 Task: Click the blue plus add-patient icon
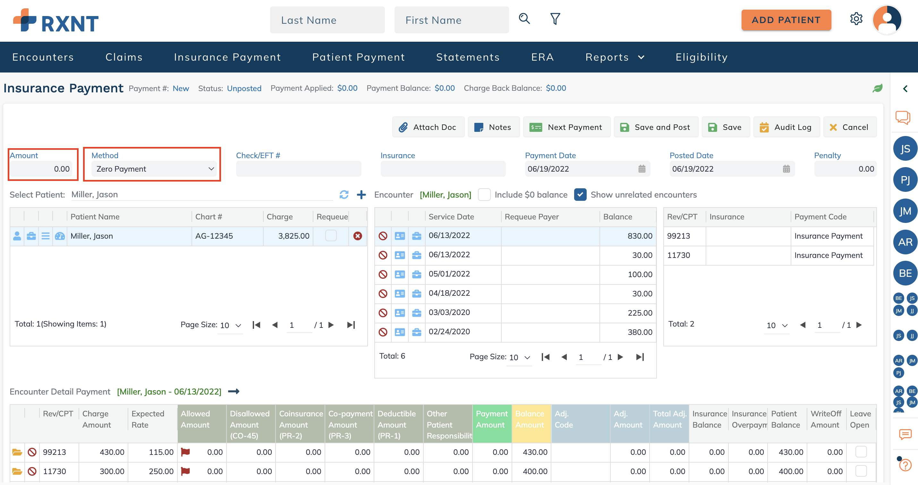click(361, 195)
